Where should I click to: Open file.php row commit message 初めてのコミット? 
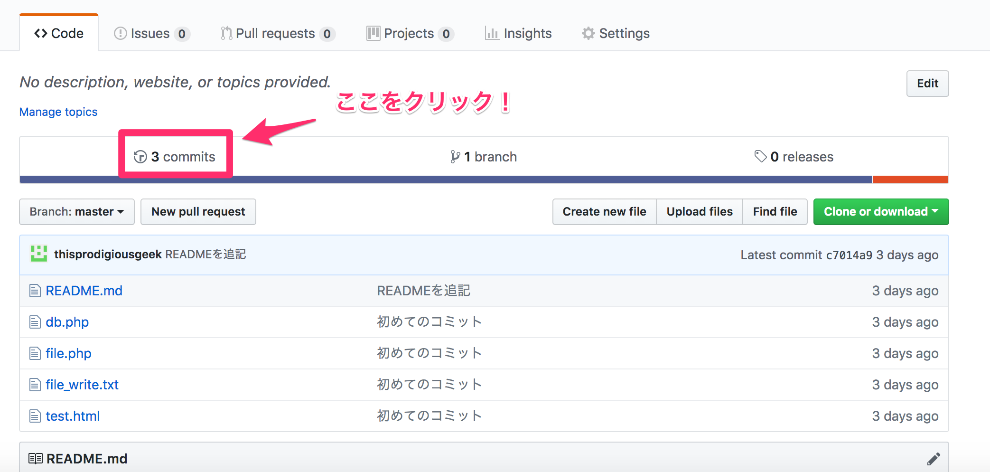point(429,353)
